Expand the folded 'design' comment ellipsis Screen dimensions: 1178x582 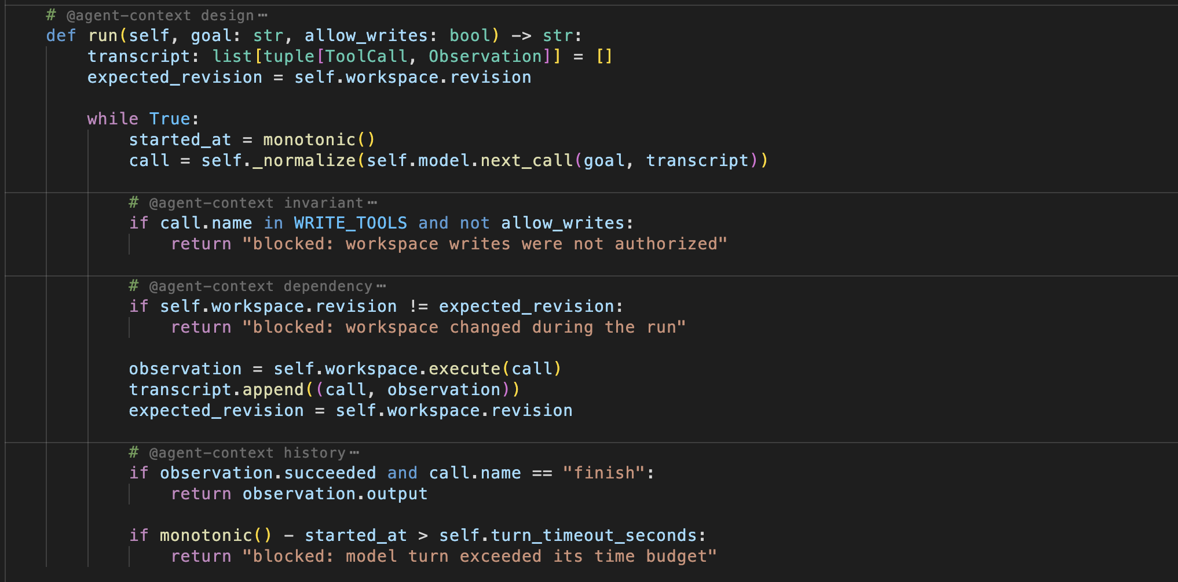(x=263, y=16)
